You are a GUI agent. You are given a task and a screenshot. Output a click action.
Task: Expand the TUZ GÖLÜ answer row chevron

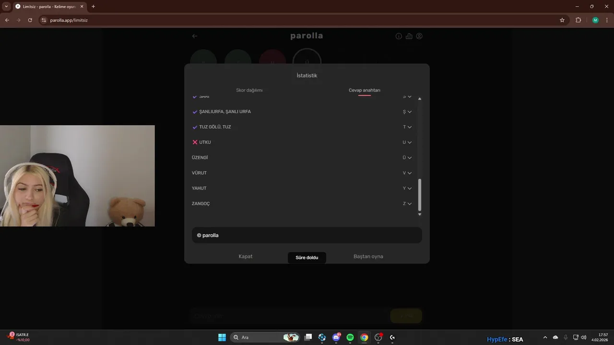[409, 127]
